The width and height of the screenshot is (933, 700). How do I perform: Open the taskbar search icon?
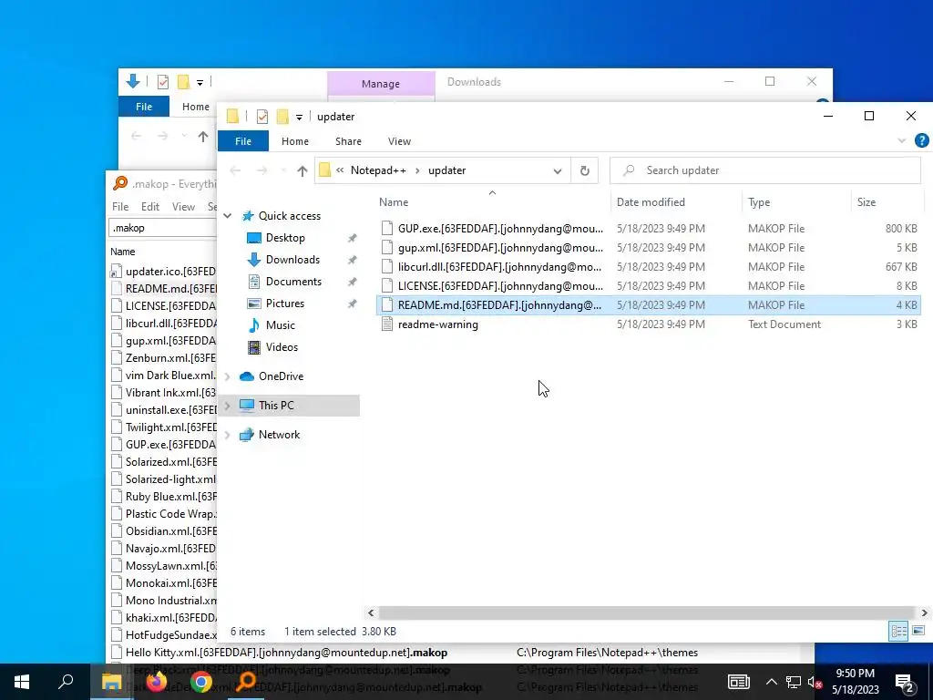coord(66,682)
